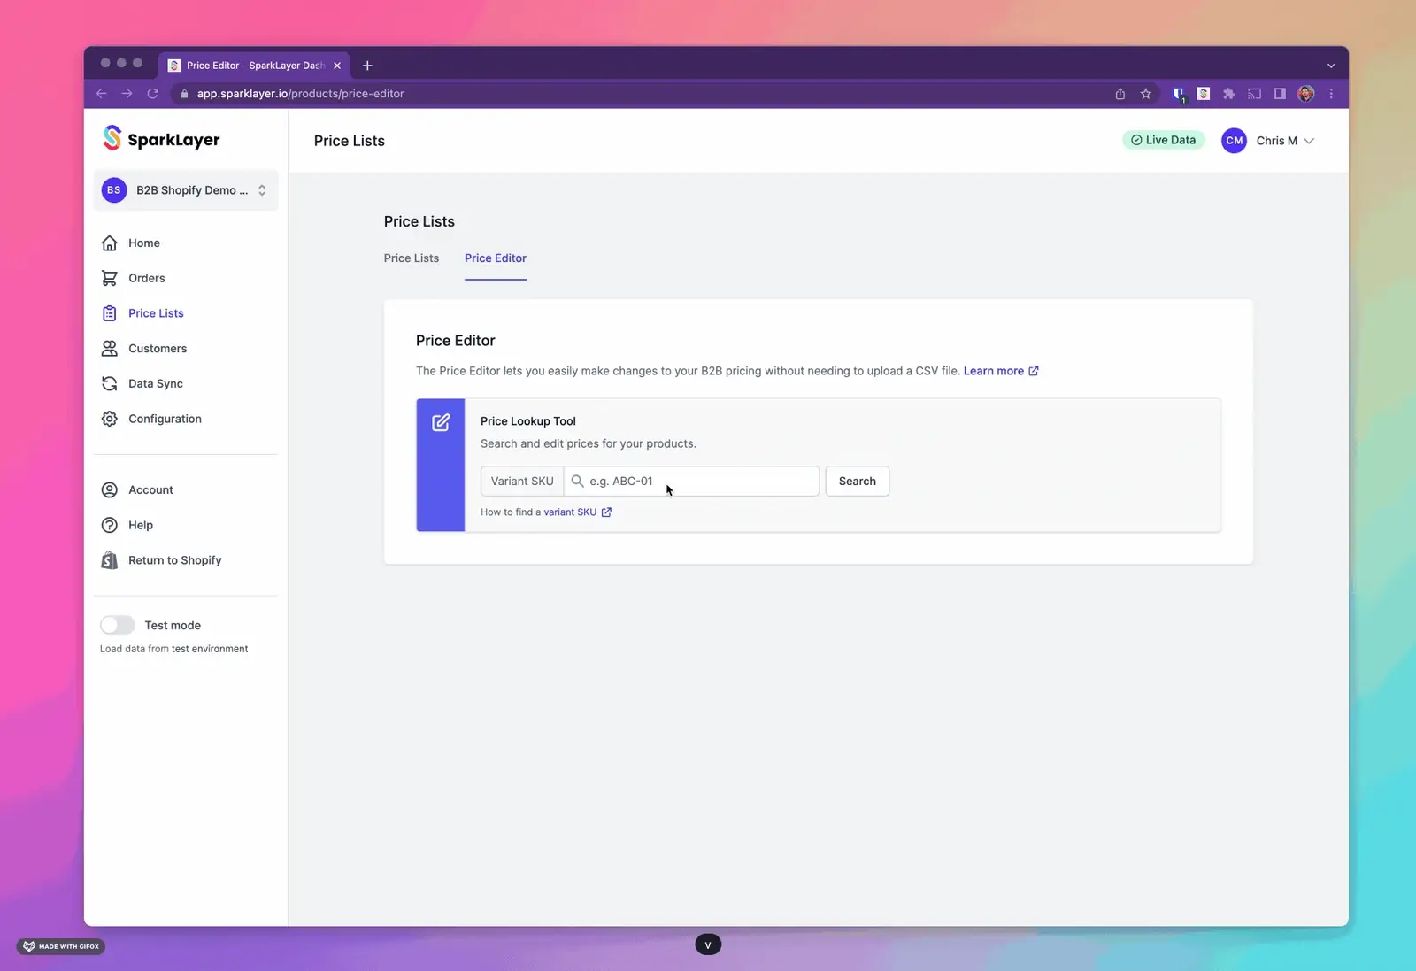
Task: Open the Home sidebar item
Action: [143, 243]
